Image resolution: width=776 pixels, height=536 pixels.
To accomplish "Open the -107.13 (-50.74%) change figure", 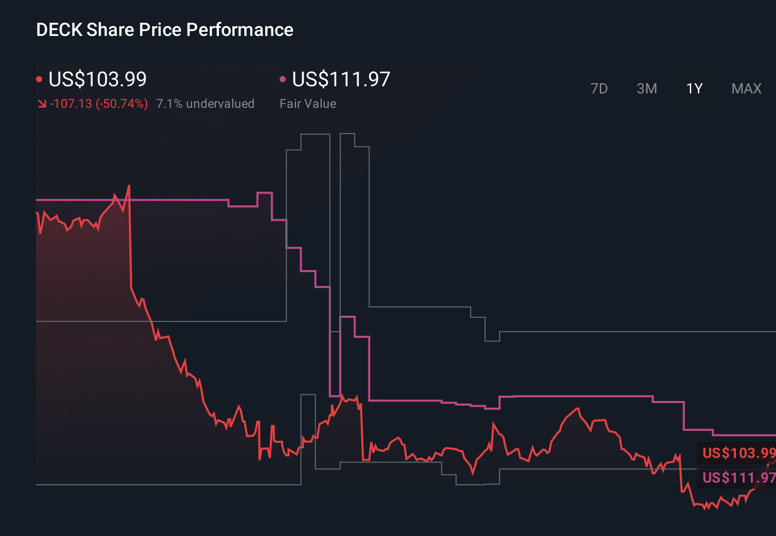I will [99, 103].
